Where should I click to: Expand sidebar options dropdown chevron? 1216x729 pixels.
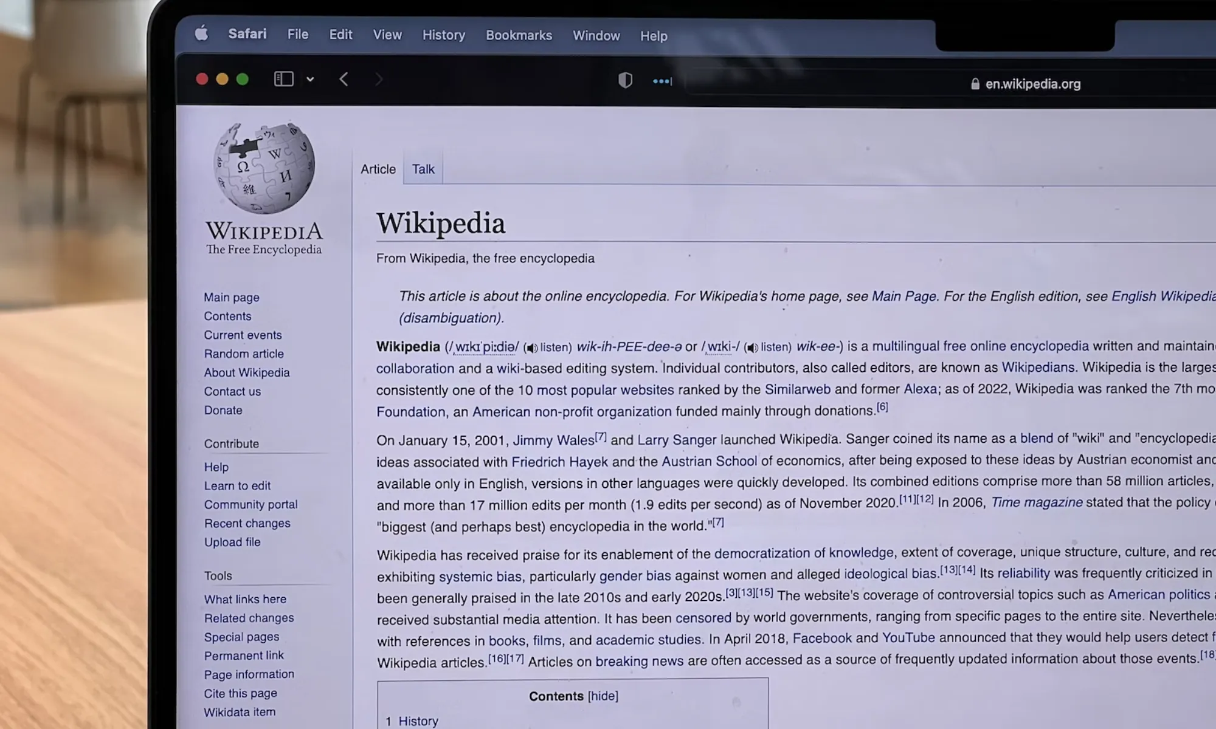coord(310,79)
